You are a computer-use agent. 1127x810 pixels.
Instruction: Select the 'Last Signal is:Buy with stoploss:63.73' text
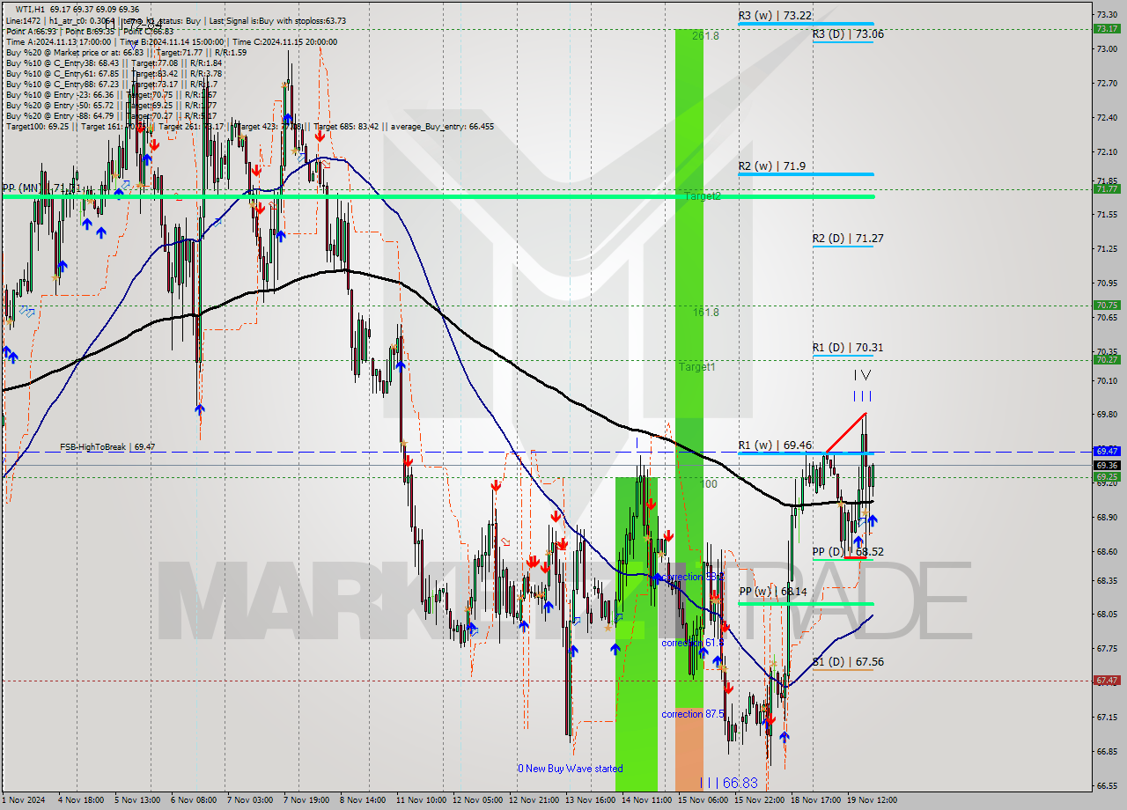tap(276, 20)
